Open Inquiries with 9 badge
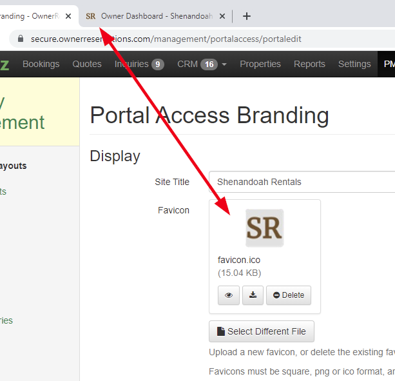This screenshot has width=395, height=381. tap(139, 64)
